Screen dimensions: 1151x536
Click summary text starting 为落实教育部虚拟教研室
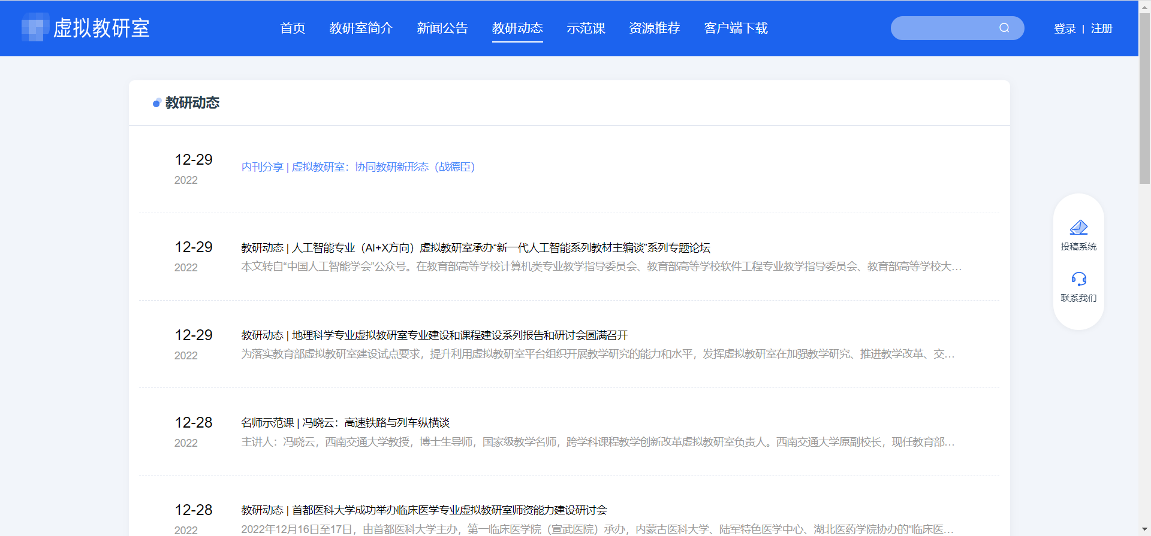(x=598, y=354)
